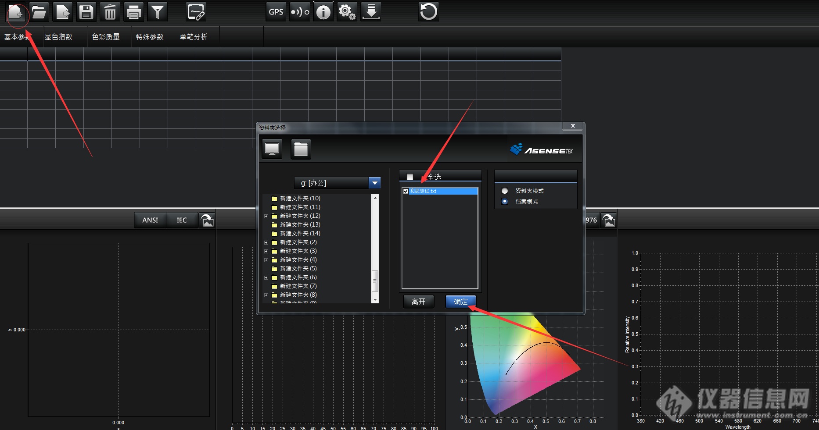Click the image export icon next to IEC
Screen dimensions: 819x430
pos(207,220)
